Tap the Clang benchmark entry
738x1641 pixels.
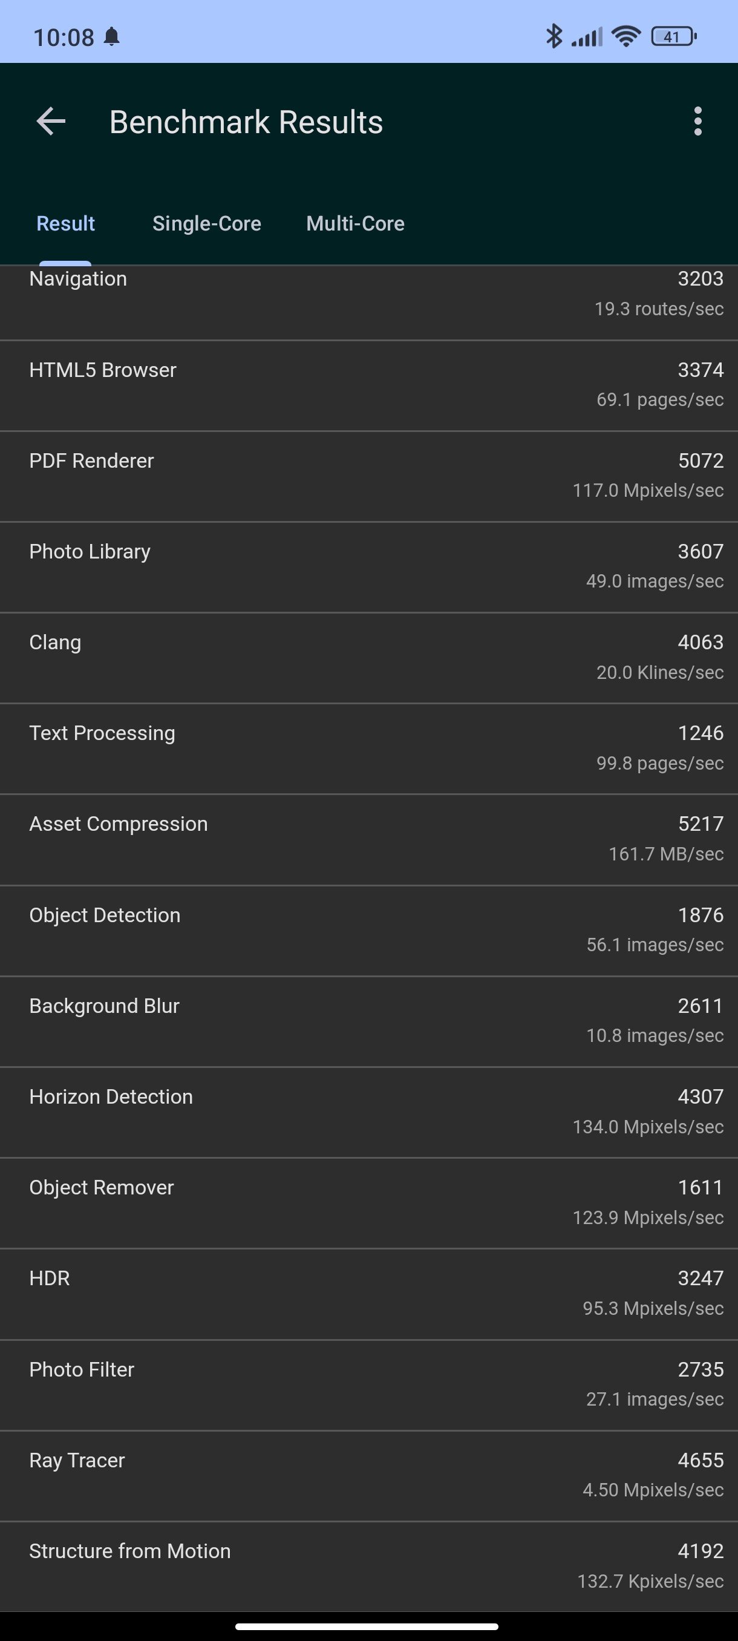[x=368, y=658]
